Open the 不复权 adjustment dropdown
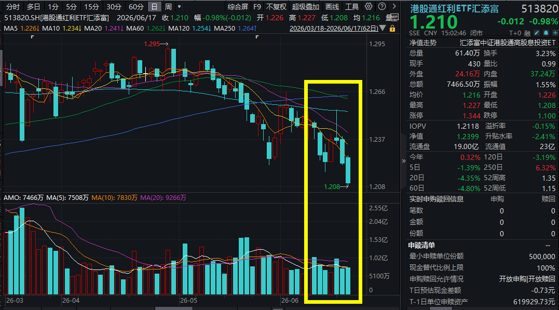 tap(276, 7)
